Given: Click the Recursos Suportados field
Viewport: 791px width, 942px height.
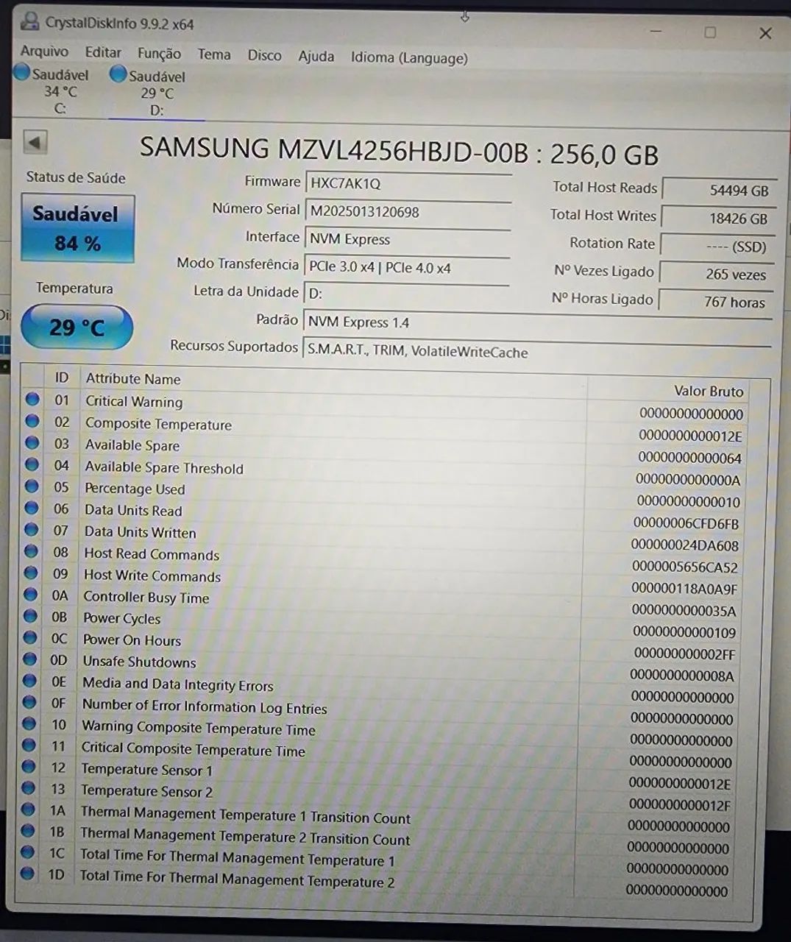Looking at the screenshot, I should point(536,351).
